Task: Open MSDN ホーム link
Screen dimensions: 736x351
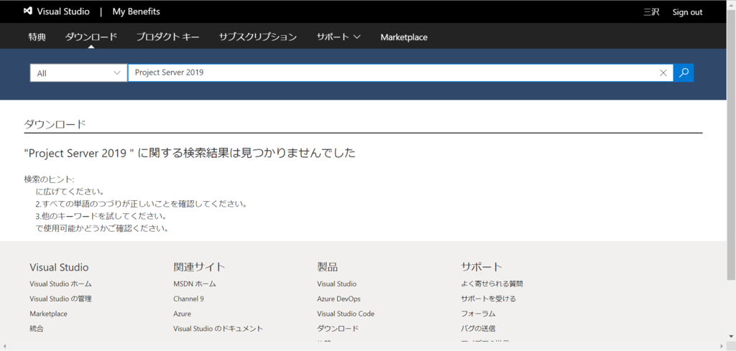Action: (x=194, y=284)
